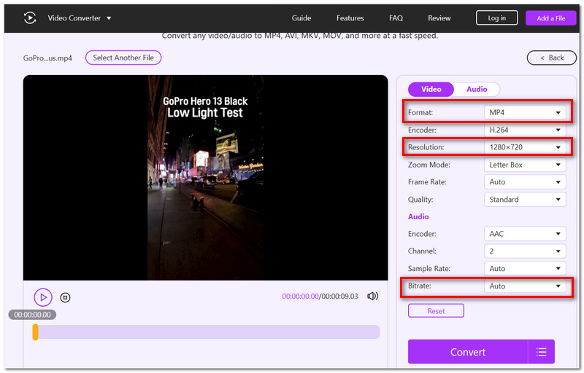Open the audio Bitrate dropdown
The image size is (584, 373).
pyautogui.click(x=525, y=286)
